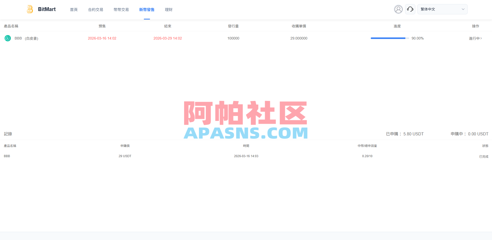Click the 中幣/總申請量 column header

(x=367, y=146)
